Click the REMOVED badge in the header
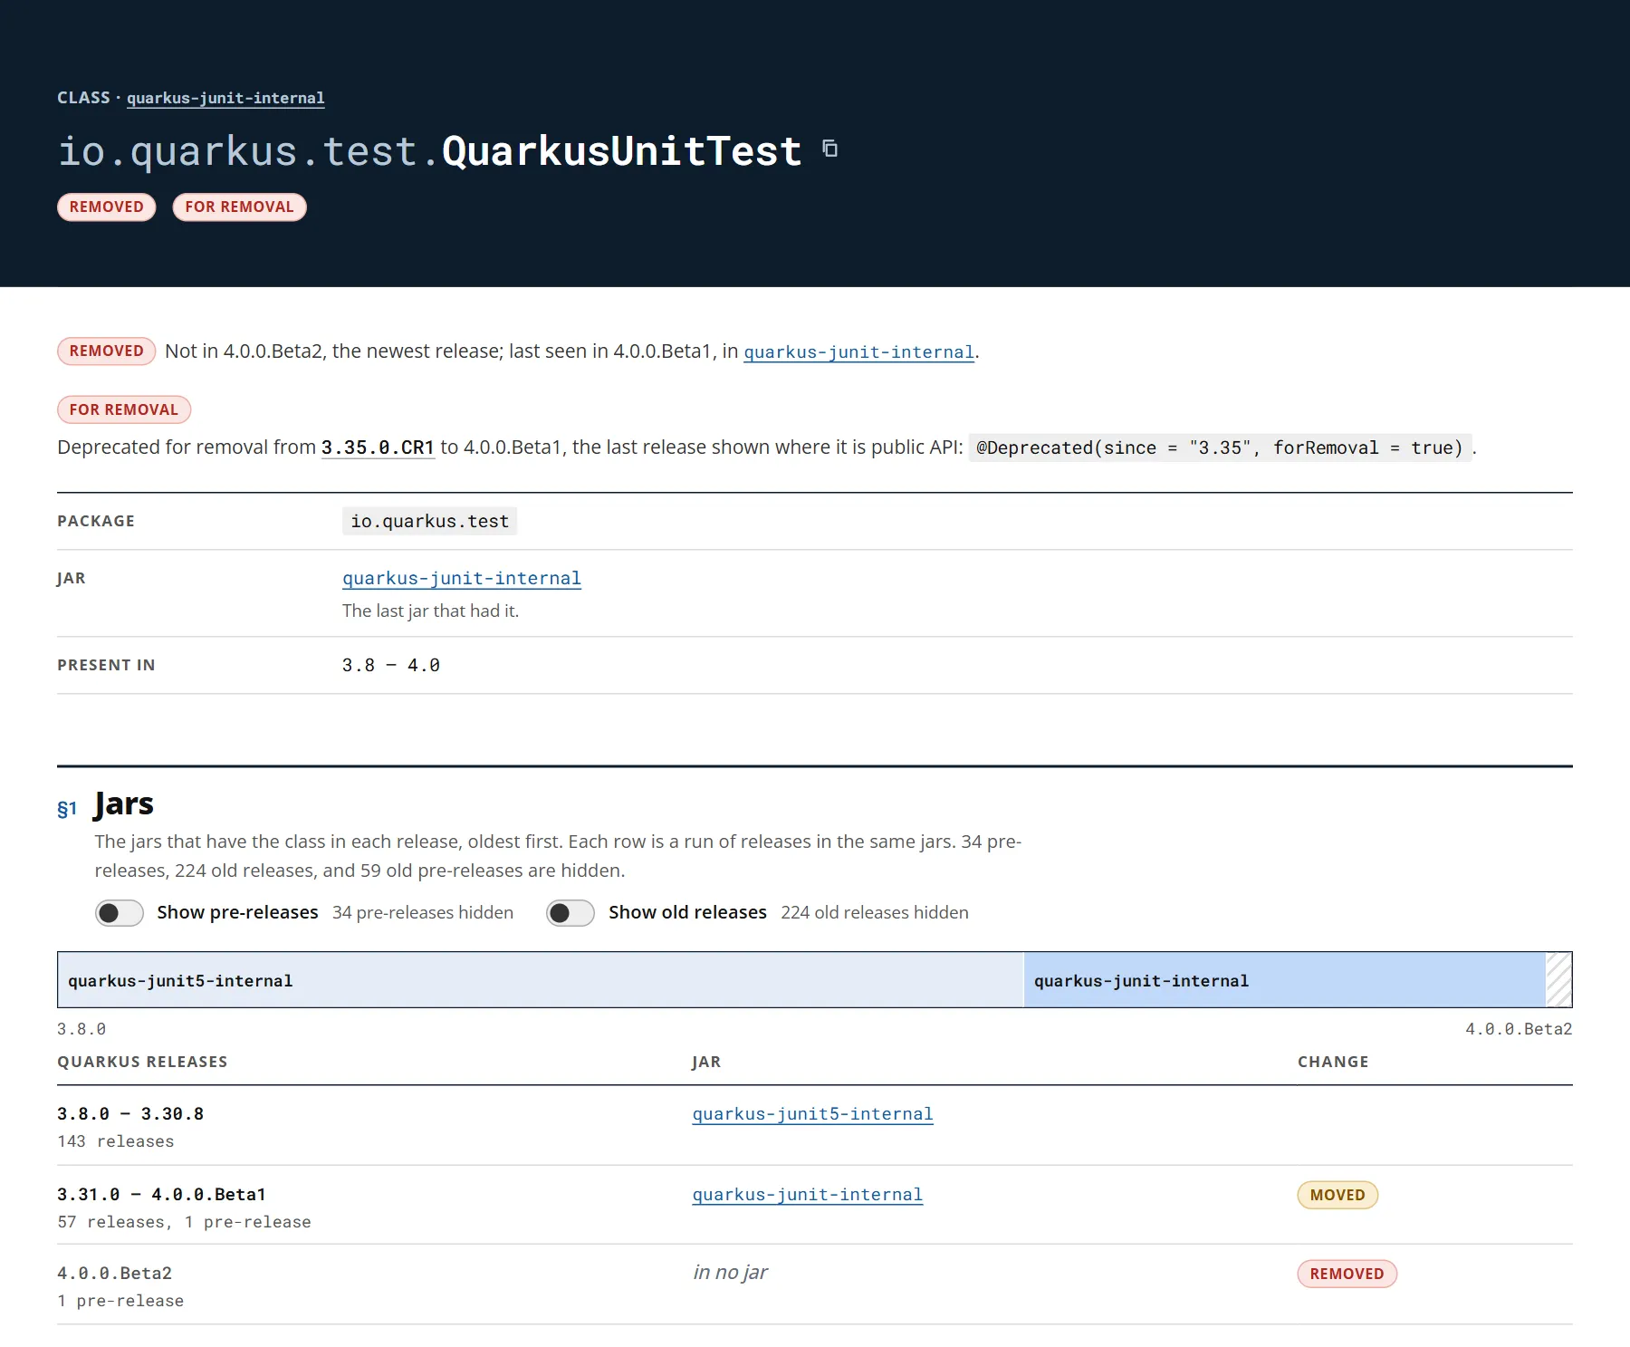Image resolution: width=1630 pixels, height=1347 pixels. [106, 207]
